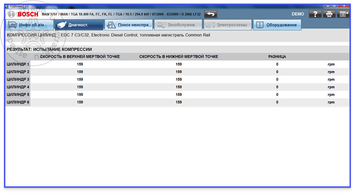Screen dimensions: 354x193
Task: Print the compression test results
Action: coord(329,14)
